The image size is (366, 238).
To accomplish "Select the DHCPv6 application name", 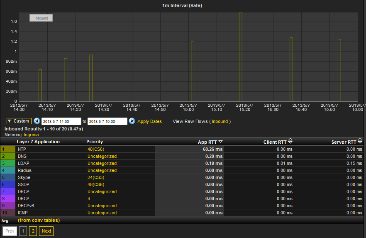I will pos(26,206).
